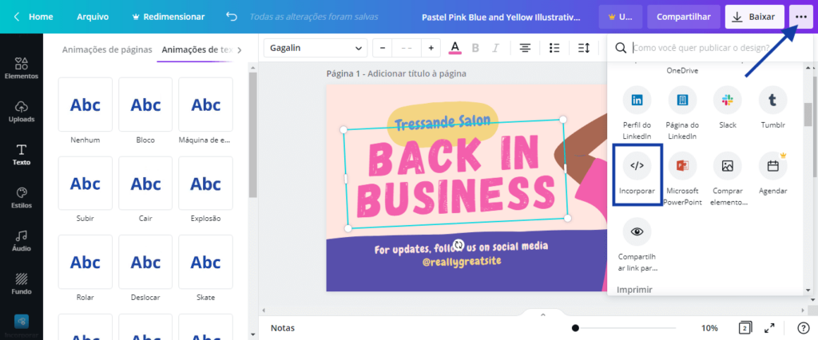Select the @reallygreatsite text on canvas
The height and width of the screenshot is (340, 818).
tap(462, 259)
